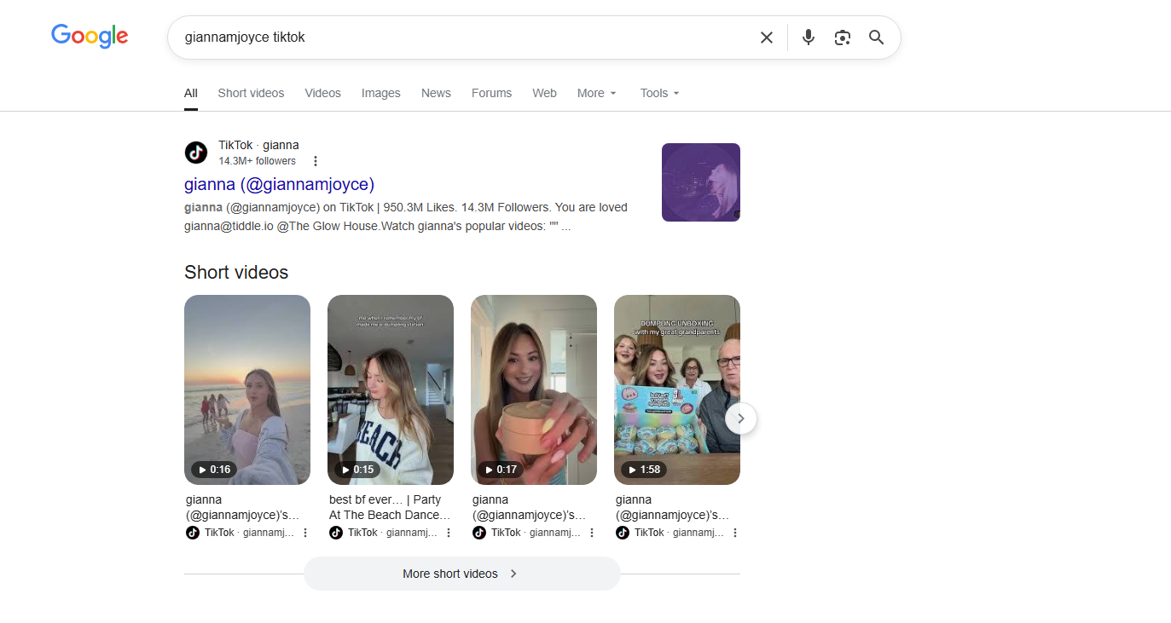The width and height of the screenshot is (1171, 623).
Task: Click inside the search input field
Action: point(469,37)
